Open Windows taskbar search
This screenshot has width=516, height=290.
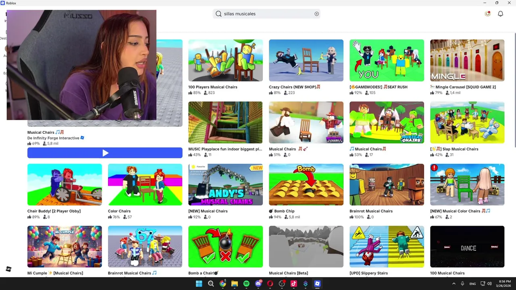[211, 284]
